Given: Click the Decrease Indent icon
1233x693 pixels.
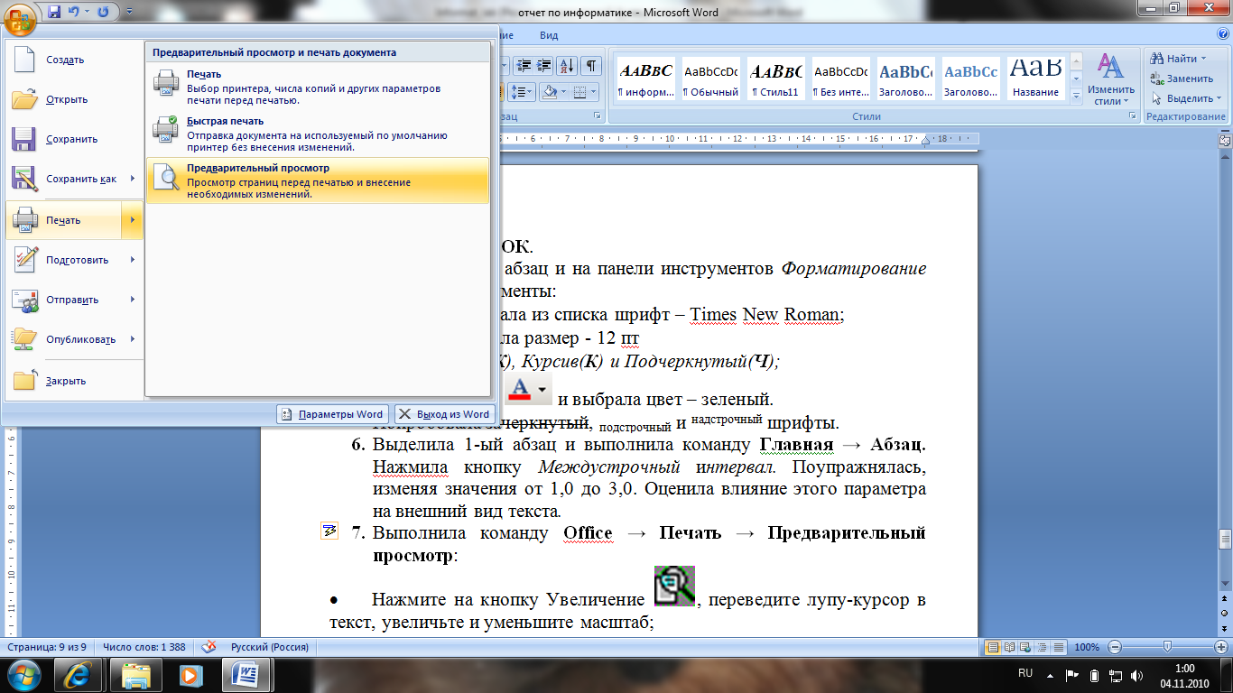Looking at the screenshot, I should tap(523, 66).
